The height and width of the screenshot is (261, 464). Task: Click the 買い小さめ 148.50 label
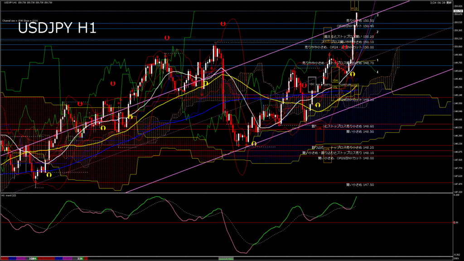360,132
